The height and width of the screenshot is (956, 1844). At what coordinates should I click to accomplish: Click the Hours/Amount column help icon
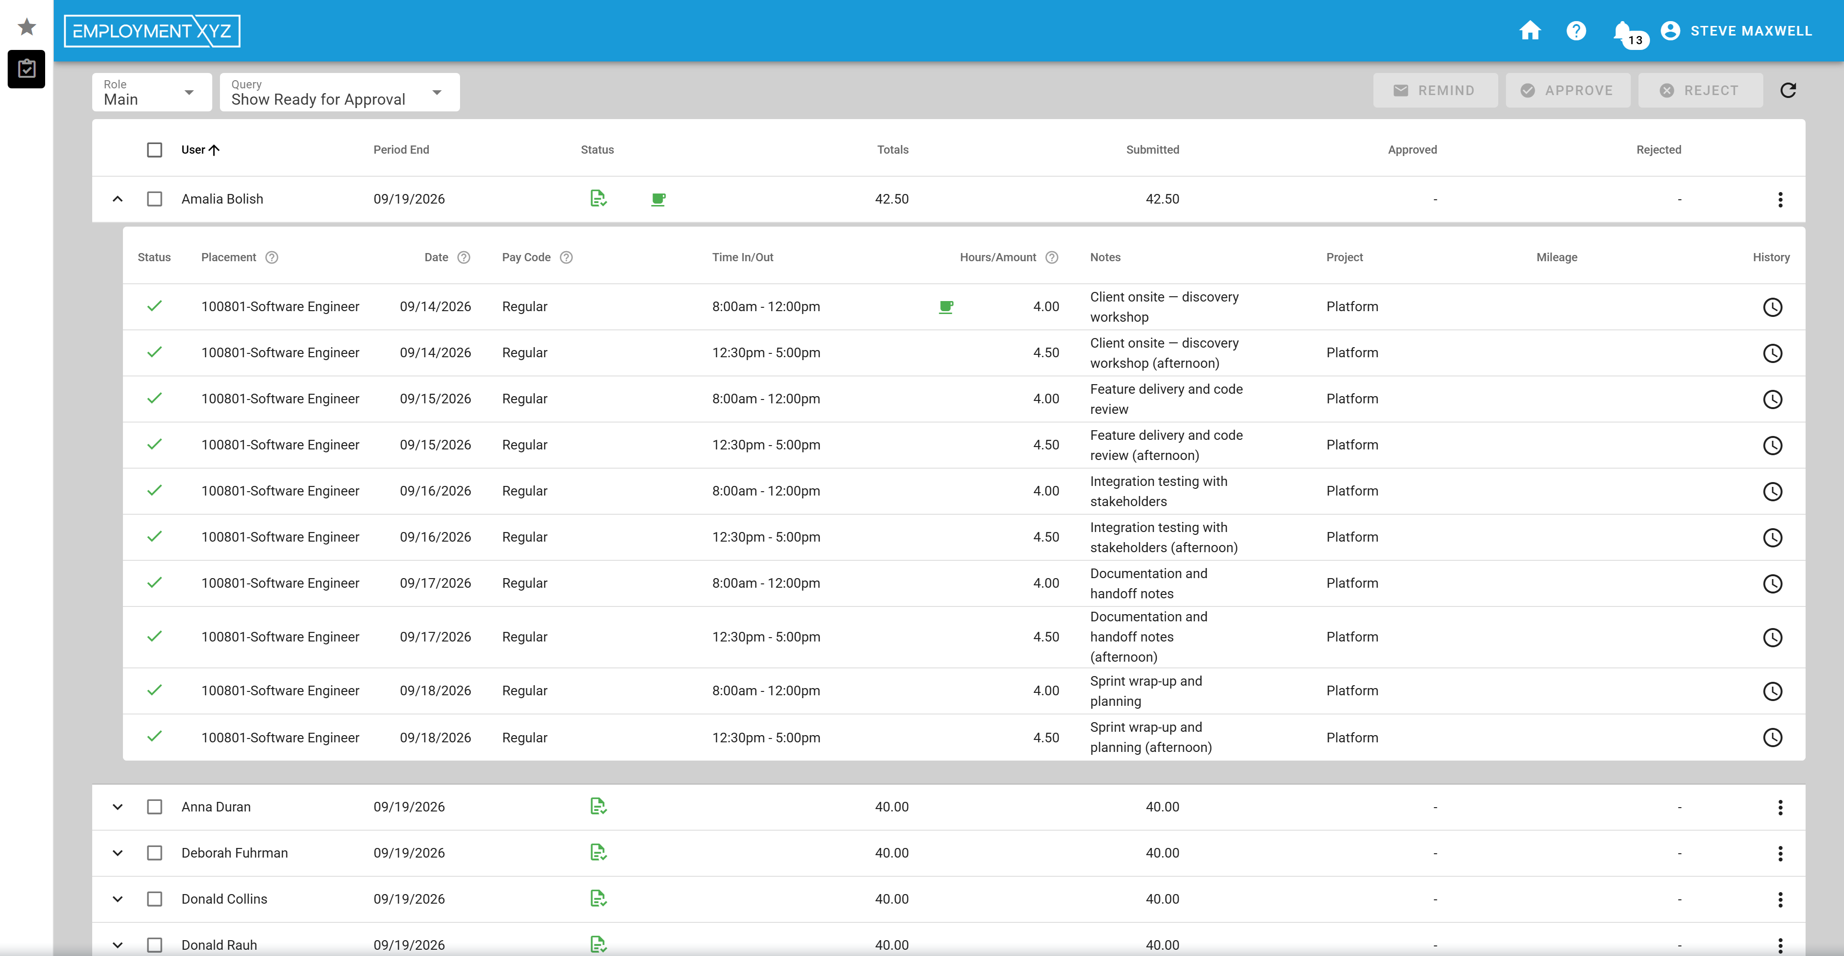click(x=1051, y=257)
